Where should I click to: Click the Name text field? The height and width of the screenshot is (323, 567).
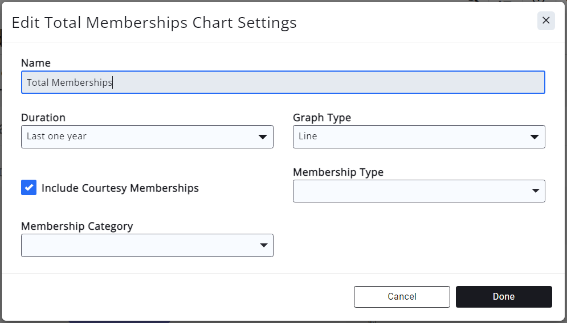point(283,82)
